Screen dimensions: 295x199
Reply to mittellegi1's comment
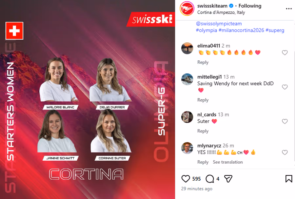click(203, 100)
